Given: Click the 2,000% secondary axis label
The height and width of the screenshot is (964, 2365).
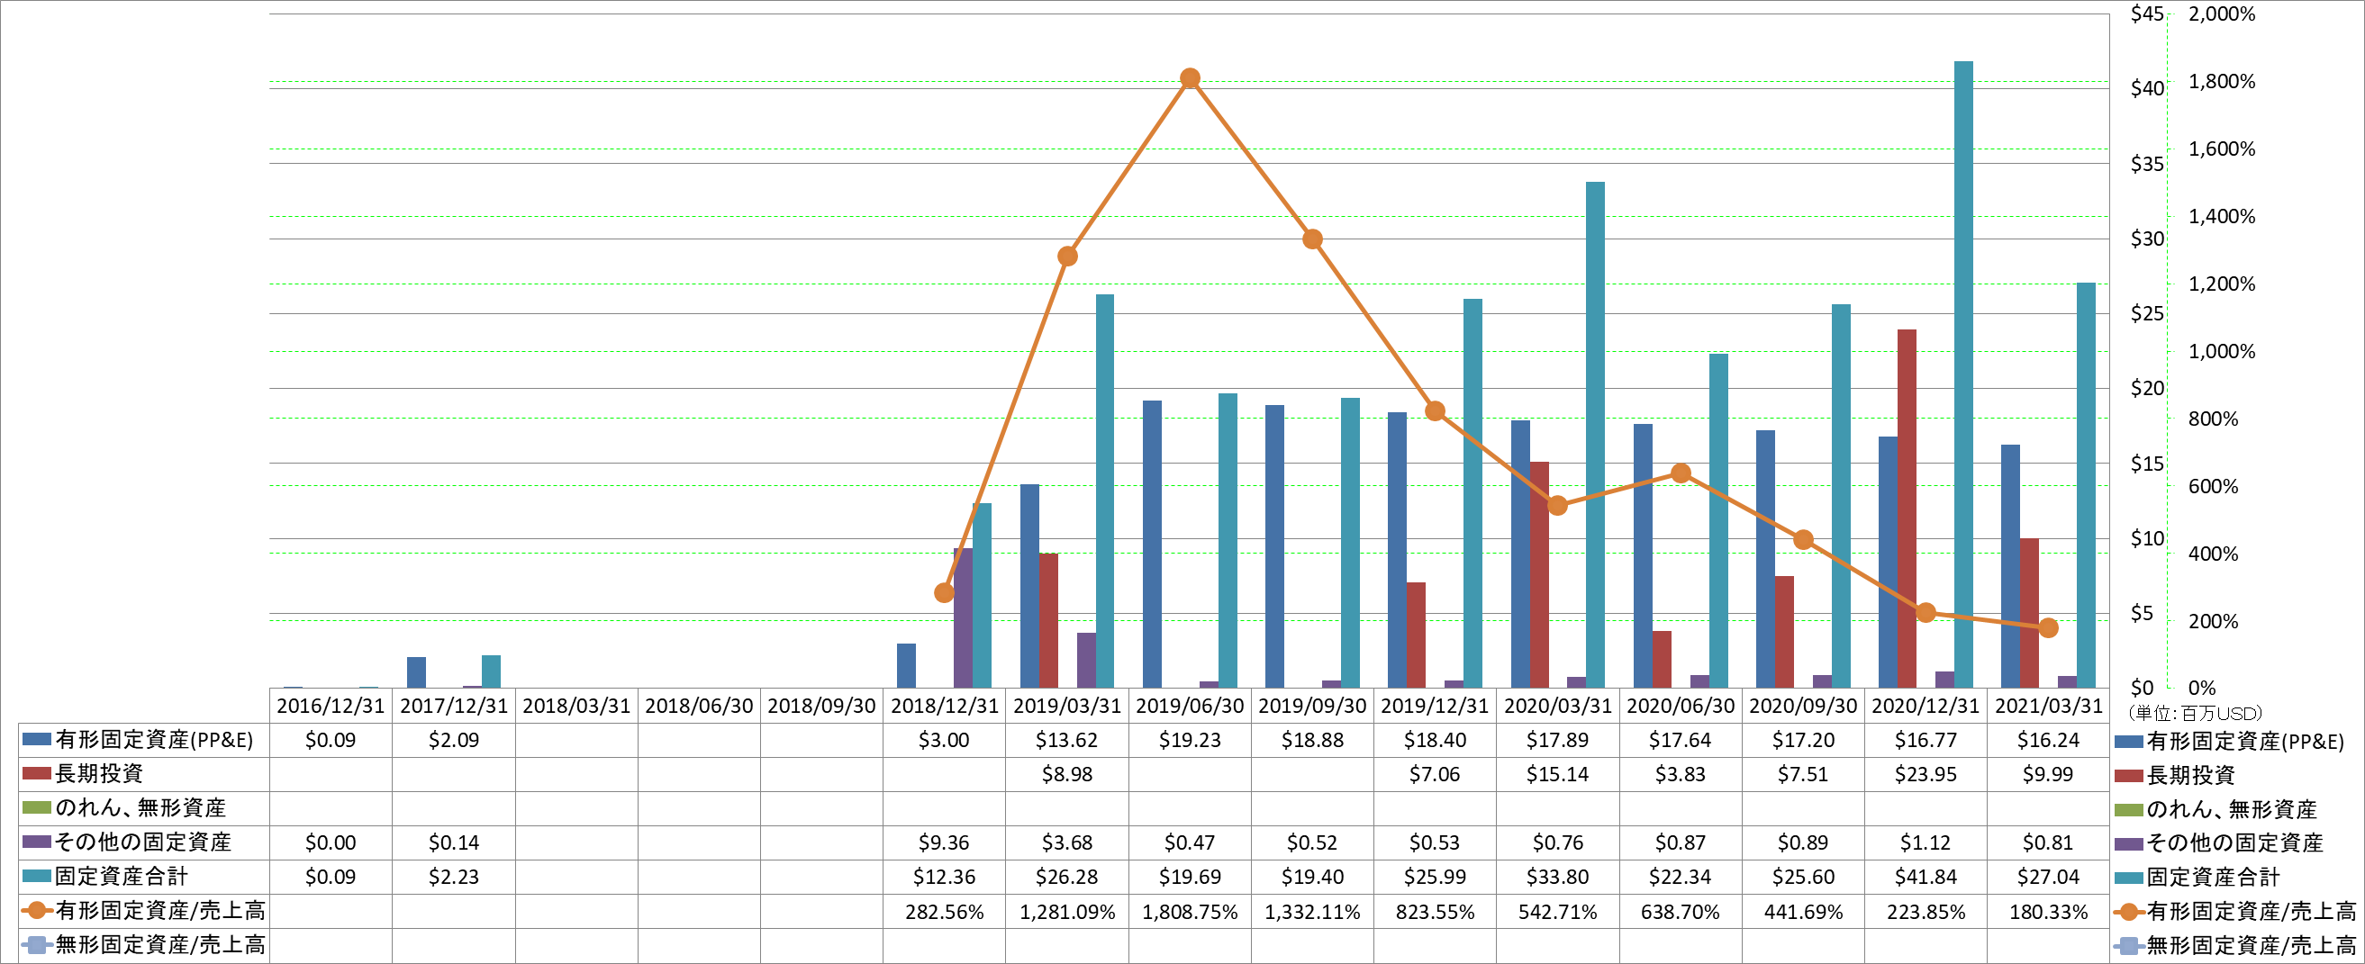Looking at the screenshot, I should (2222, 14).
